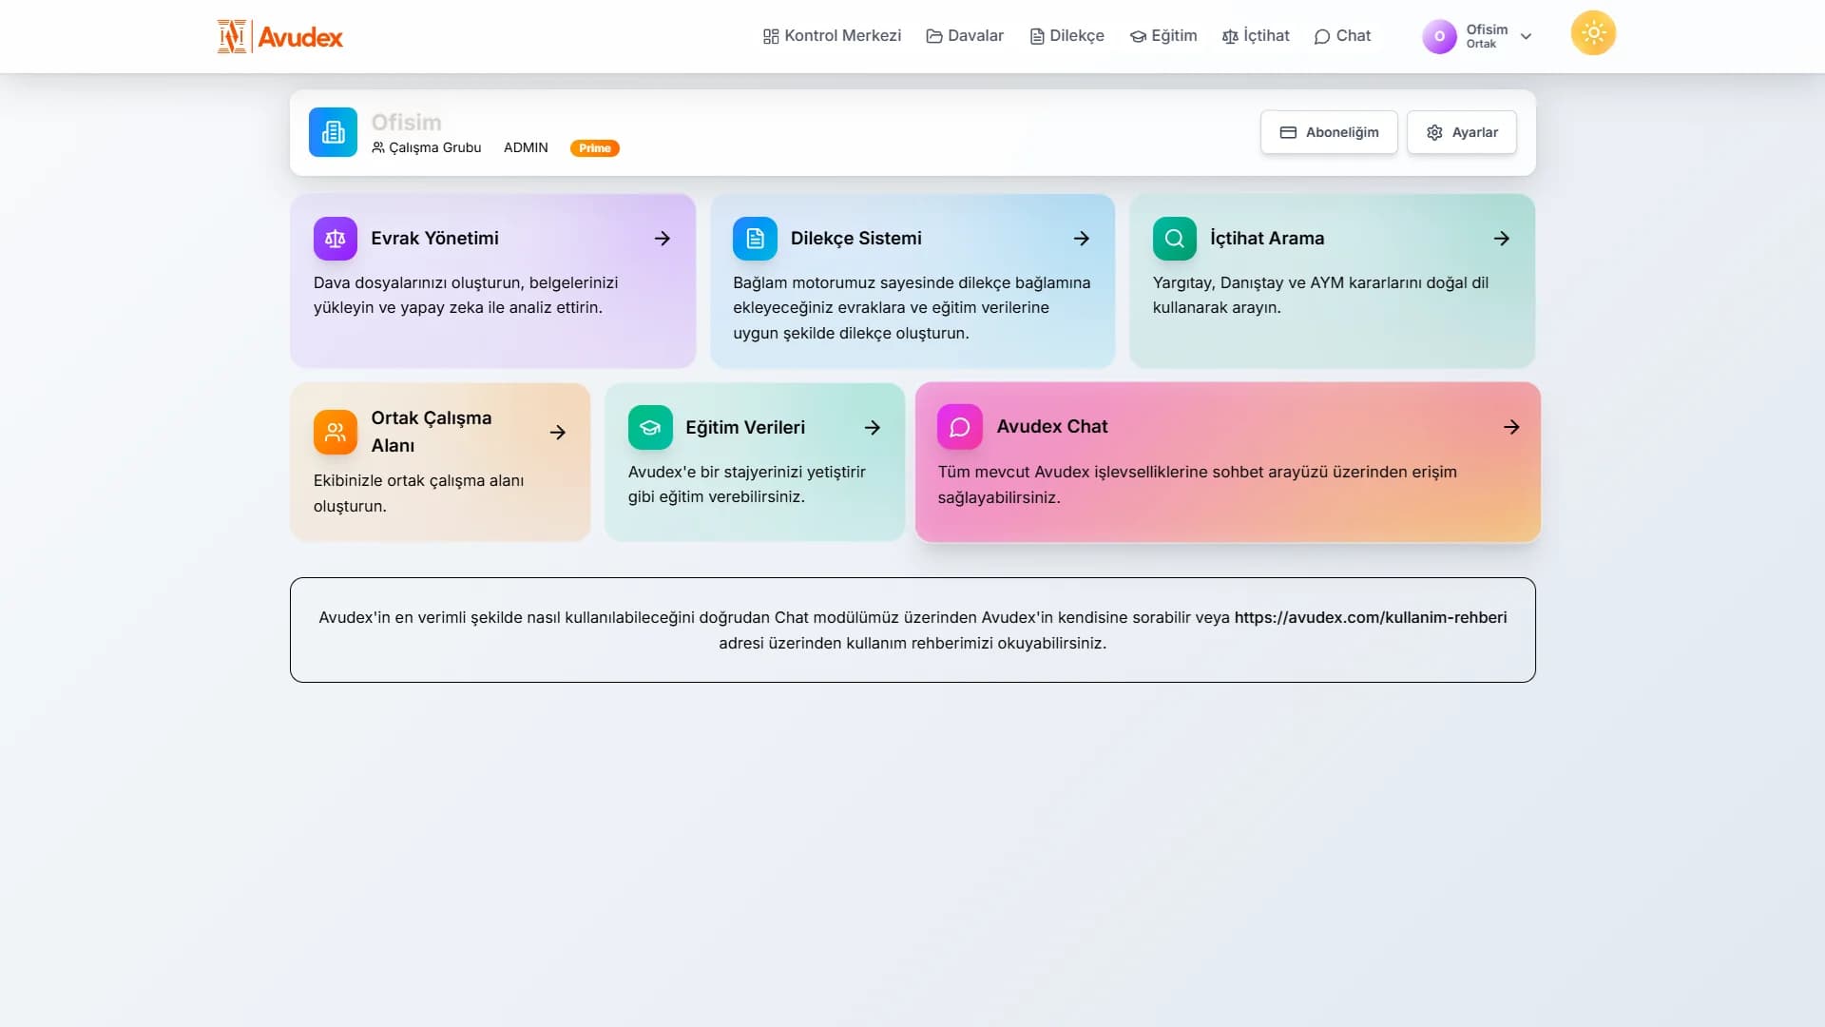Click the Avudex Chat bubble icon

tap(959, 427)
